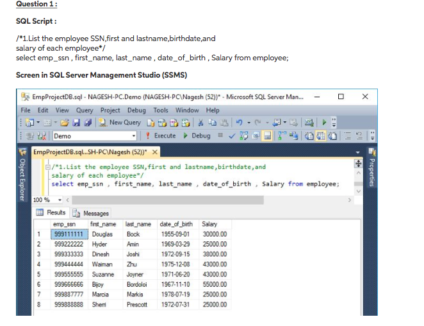This screenshot has width=424, height=326.
Task: Select Results to File icon
Action: click(332, 136)
